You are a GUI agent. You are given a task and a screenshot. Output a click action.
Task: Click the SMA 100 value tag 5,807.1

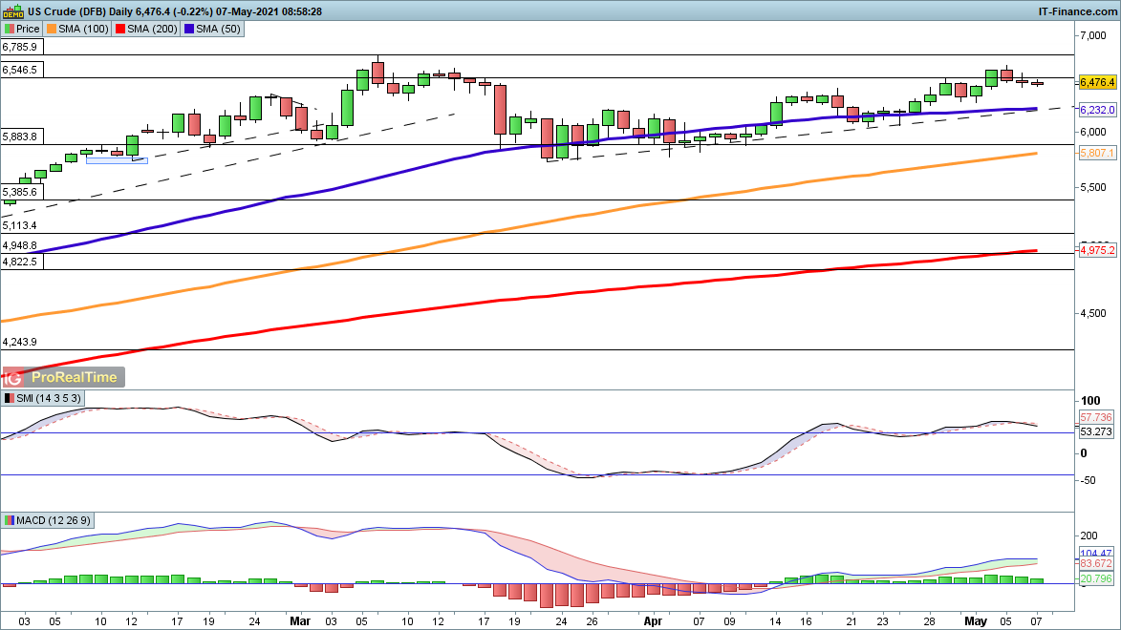pos(1097,153)
